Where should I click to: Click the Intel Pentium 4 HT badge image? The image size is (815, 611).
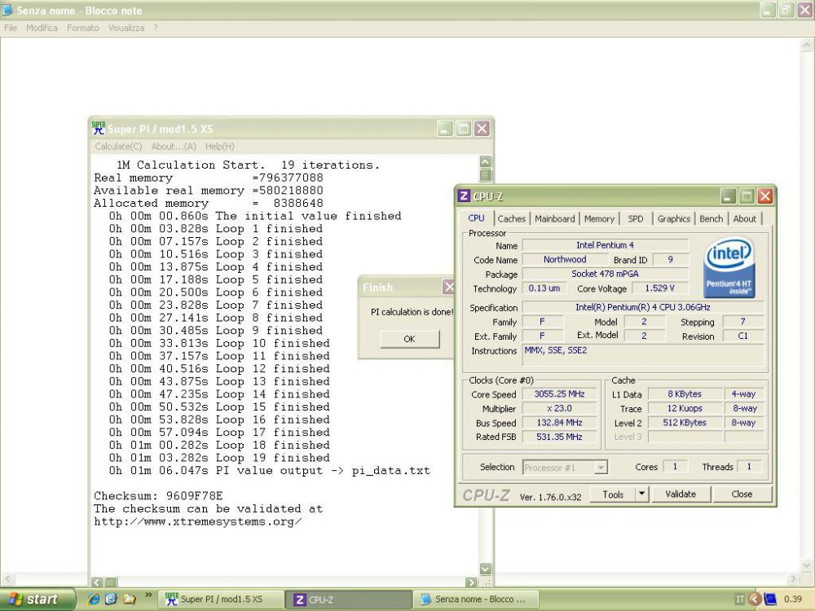point(729,266)
